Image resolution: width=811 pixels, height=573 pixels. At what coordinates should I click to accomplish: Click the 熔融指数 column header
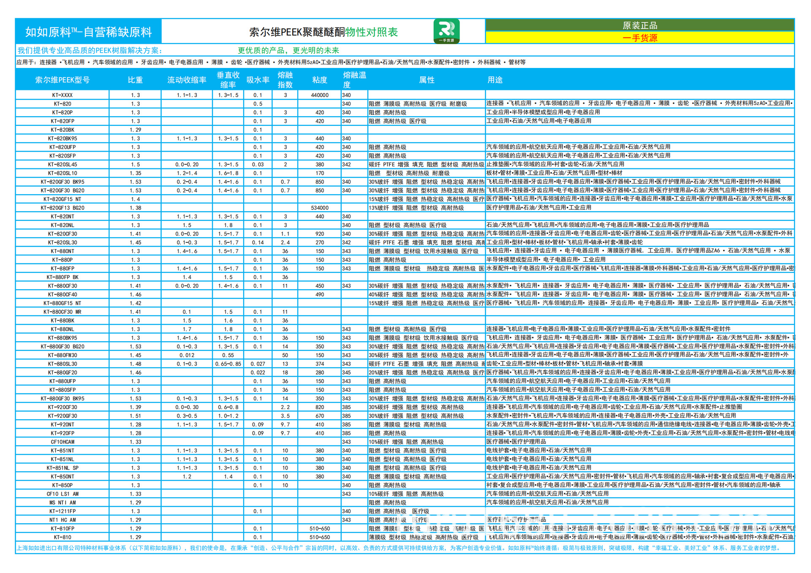tap(286, 80)
